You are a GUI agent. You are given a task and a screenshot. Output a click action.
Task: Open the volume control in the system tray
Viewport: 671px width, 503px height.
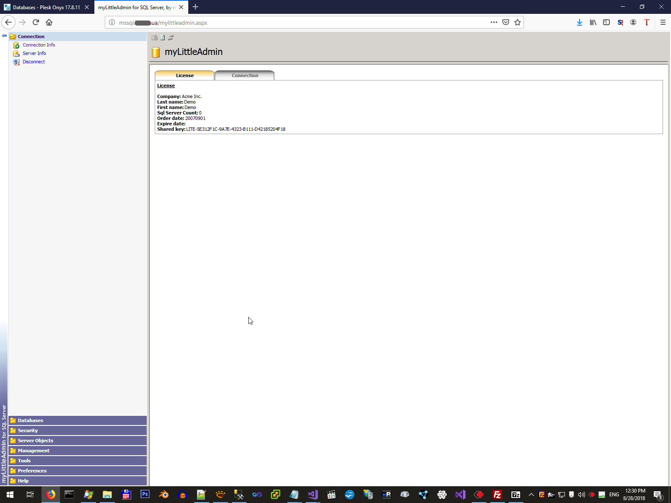pos(581,495)
